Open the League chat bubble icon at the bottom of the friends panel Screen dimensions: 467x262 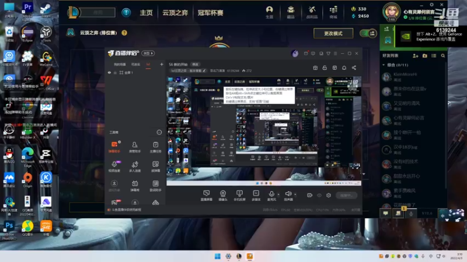385,213
